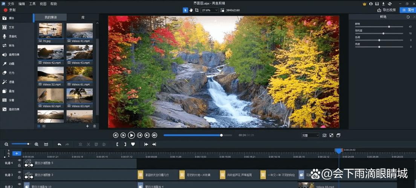Screen dimensions: 416x188
Task: Hide track 轨道 4 with eye icon
Action: (x=19, y=161)
